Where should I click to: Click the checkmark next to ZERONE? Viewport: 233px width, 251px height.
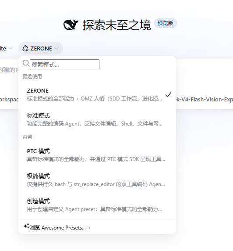(168, 94)
